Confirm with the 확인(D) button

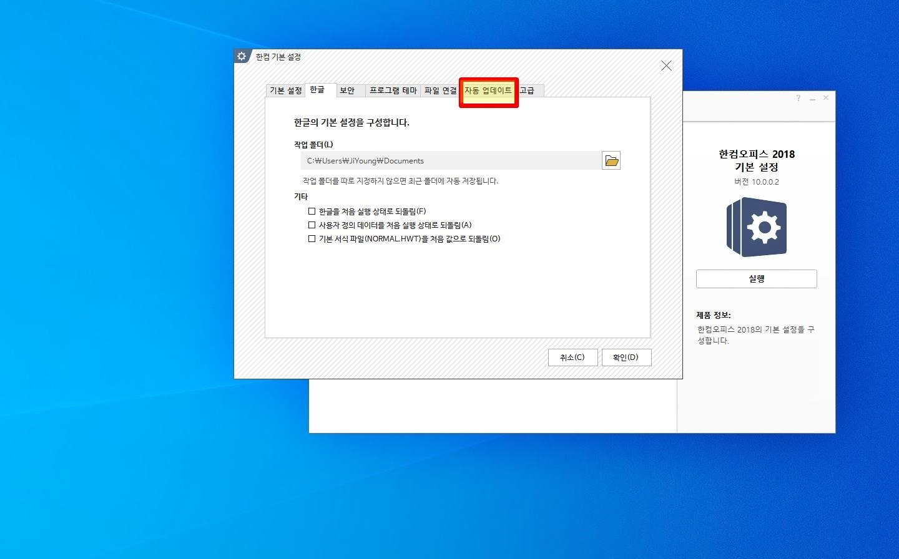[x=626, y=357]
